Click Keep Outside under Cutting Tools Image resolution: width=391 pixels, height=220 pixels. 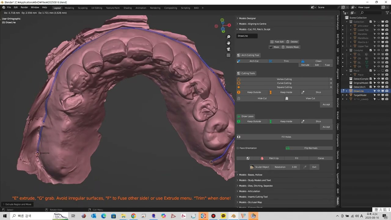252,92
